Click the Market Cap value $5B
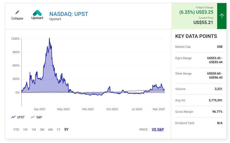230x143 pixels. point(220,47)
